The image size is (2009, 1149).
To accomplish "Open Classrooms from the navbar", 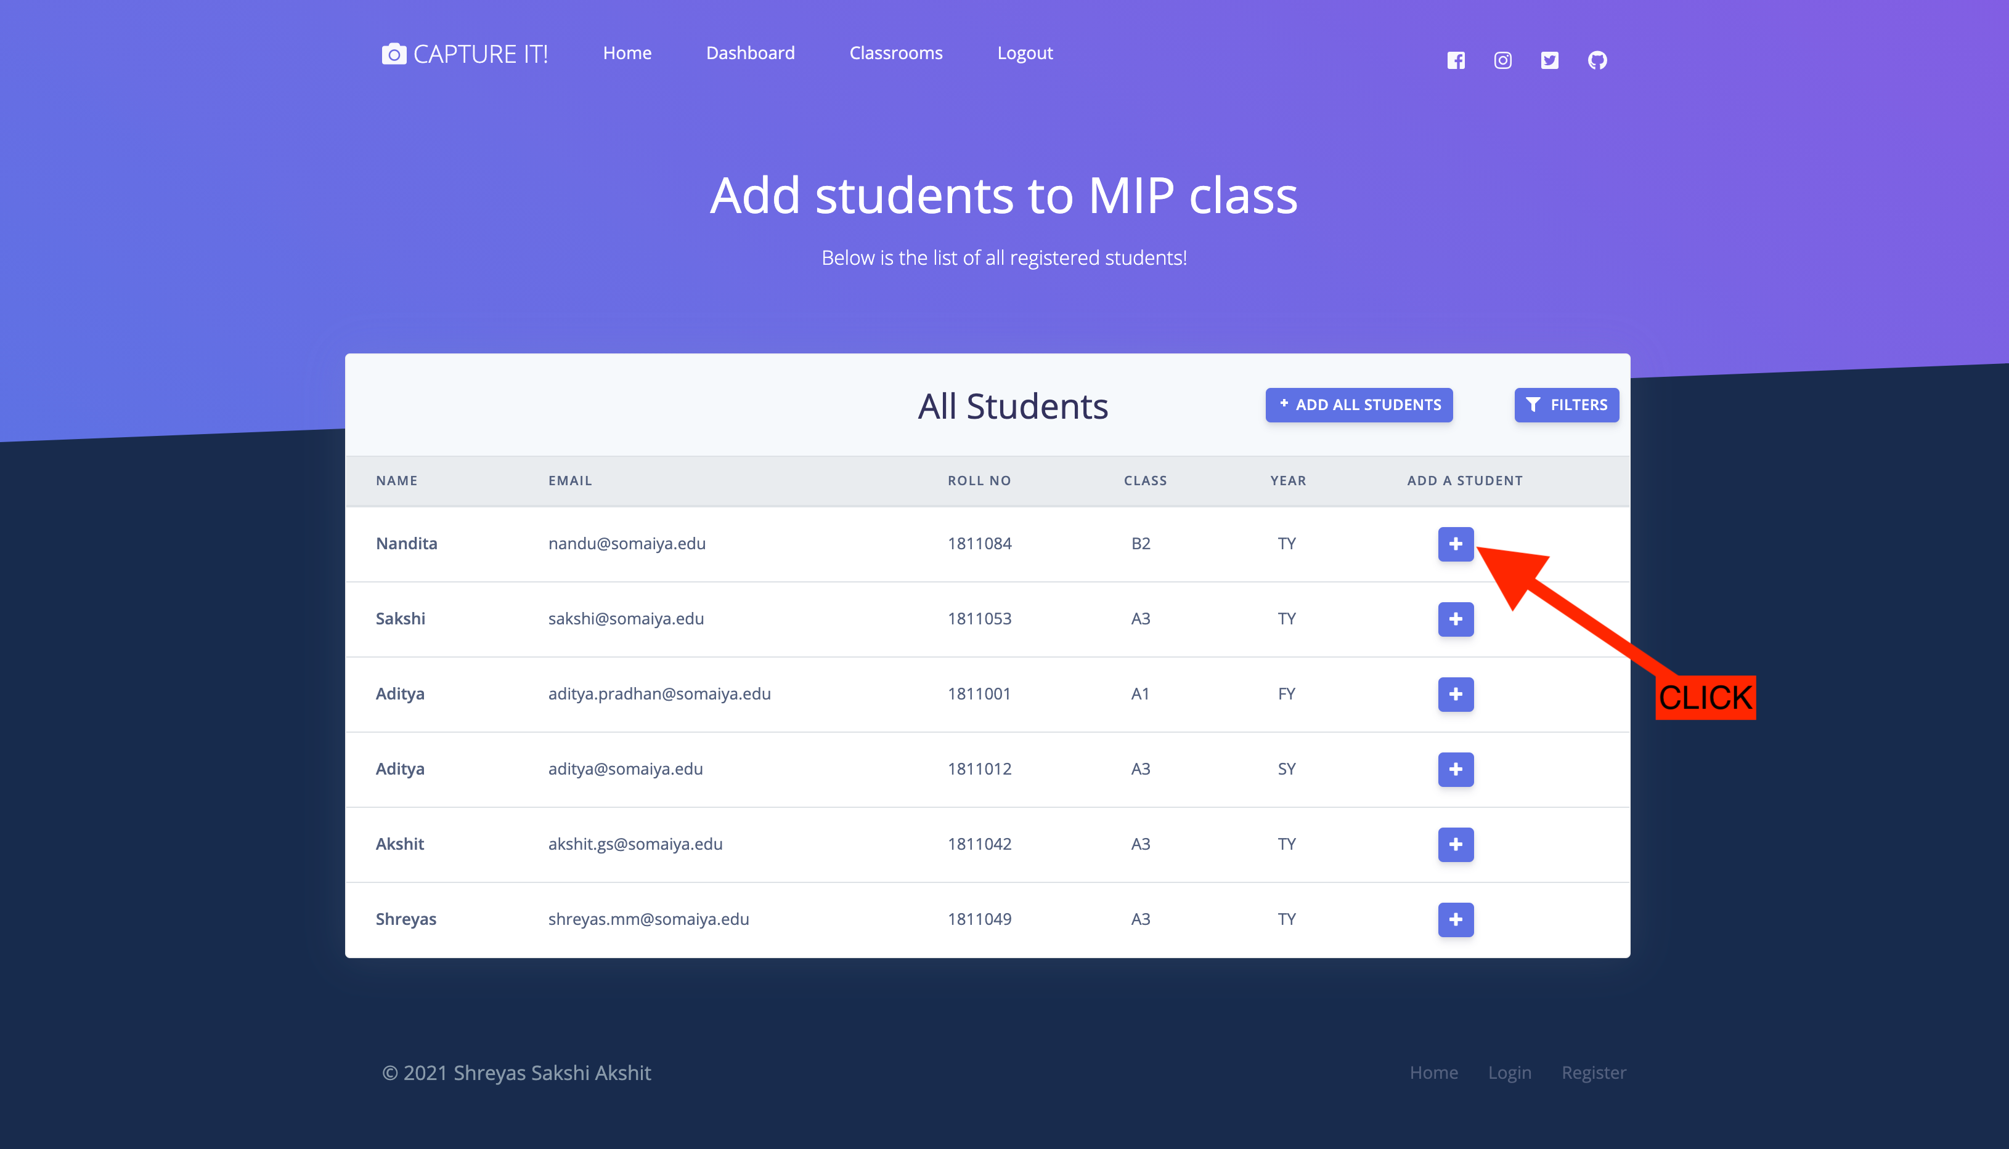I will [x=895, y=53].
